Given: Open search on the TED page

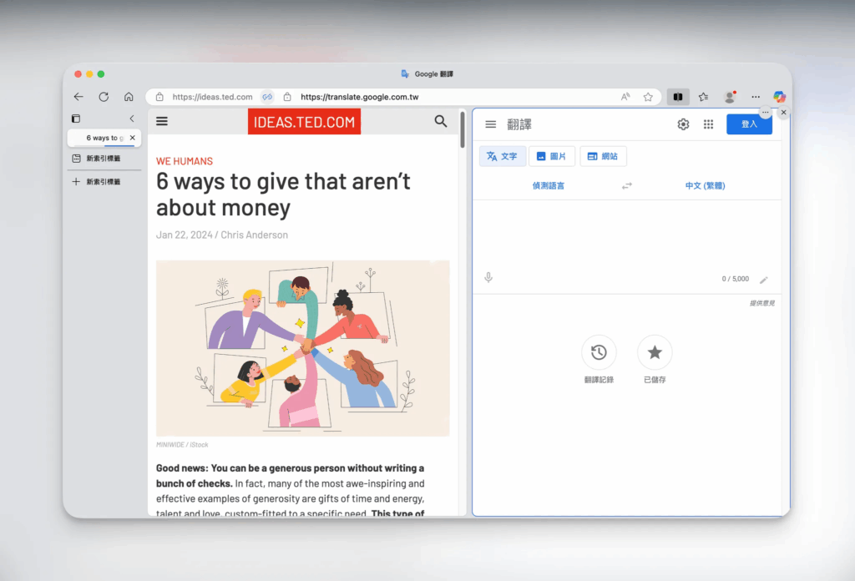Looking at the screenshot, I should 441,121.
